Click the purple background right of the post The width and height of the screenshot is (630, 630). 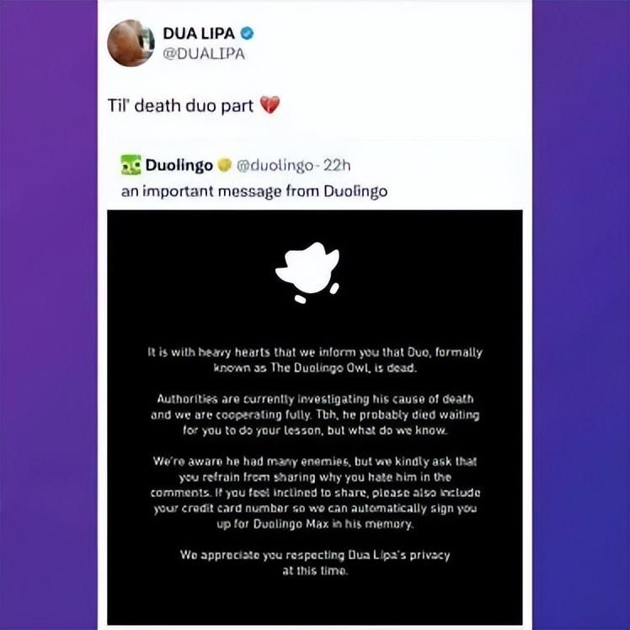581,315
